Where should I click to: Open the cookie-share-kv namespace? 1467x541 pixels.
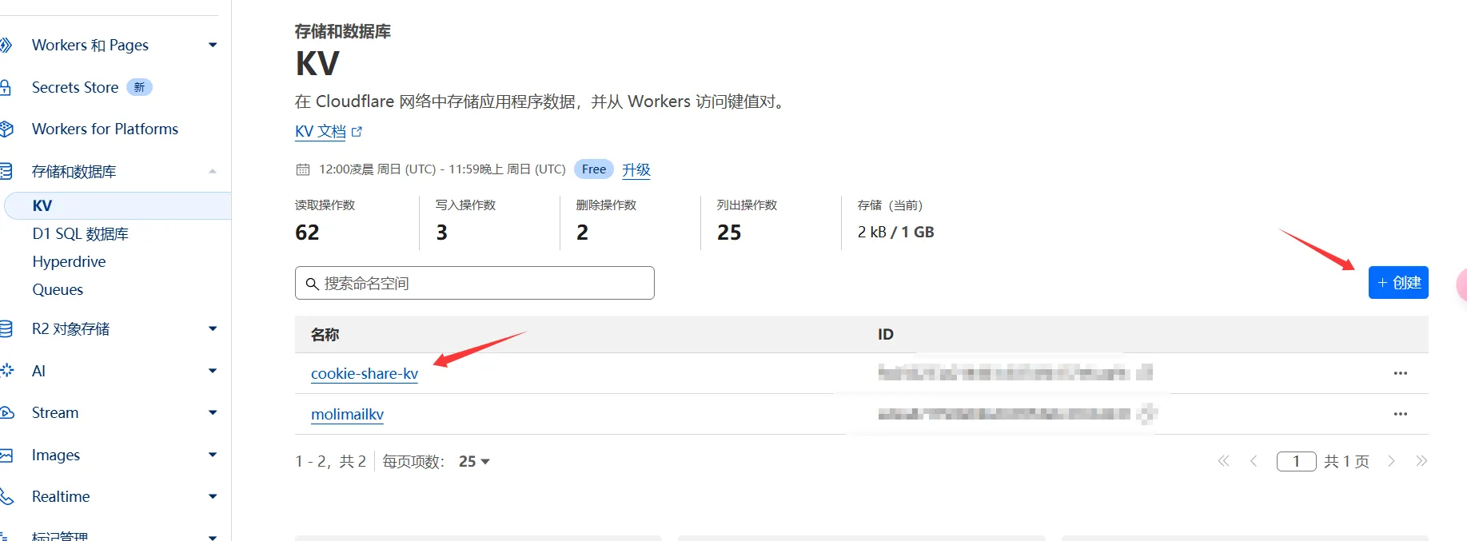point(365,373)
